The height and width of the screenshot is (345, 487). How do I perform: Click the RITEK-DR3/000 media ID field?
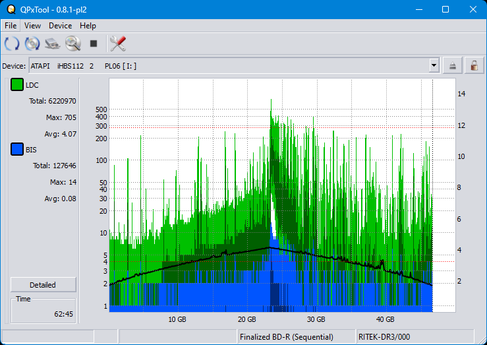coord(386,337)
